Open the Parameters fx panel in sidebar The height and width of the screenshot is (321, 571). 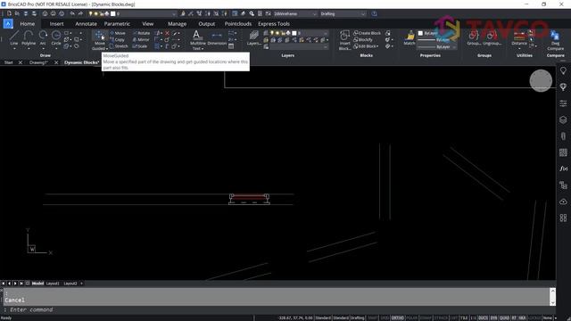click(563, 169)
